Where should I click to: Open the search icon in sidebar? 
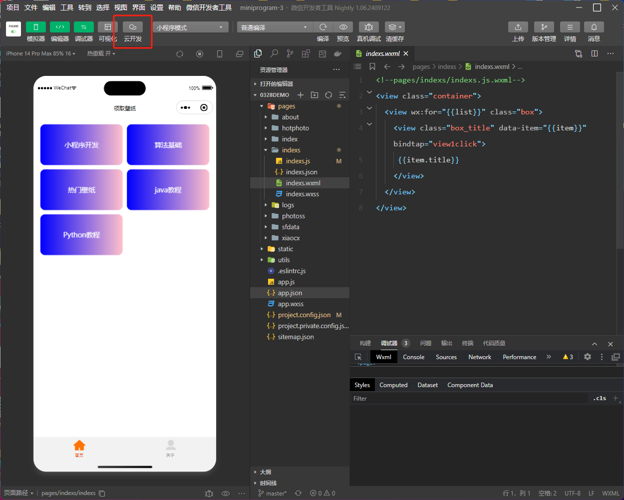pos(274,53)
